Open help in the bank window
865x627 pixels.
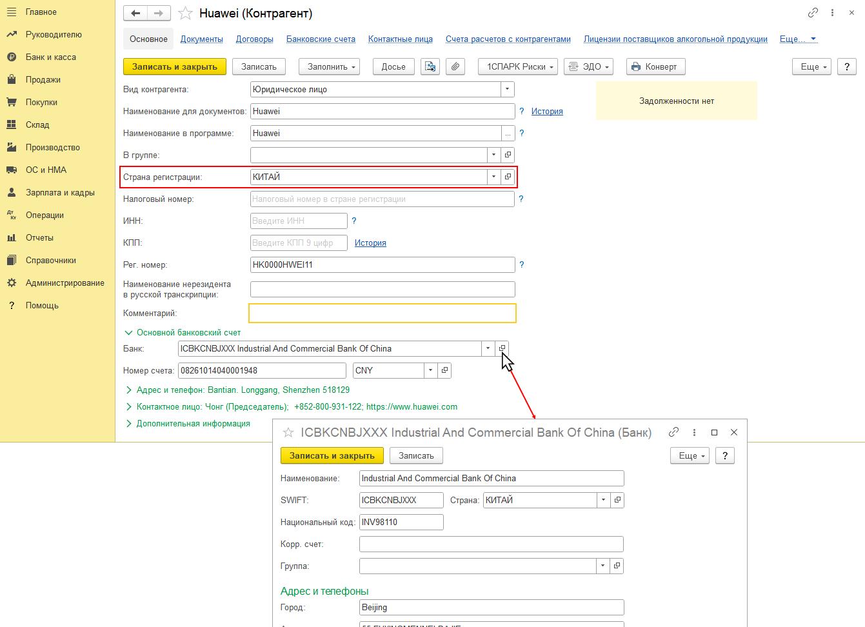725,455
